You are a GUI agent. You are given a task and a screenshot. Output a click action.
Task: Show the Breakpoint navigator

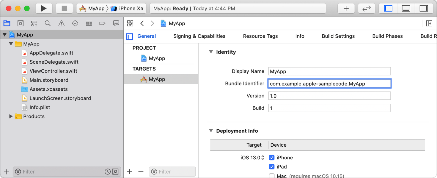pos(102,23)
